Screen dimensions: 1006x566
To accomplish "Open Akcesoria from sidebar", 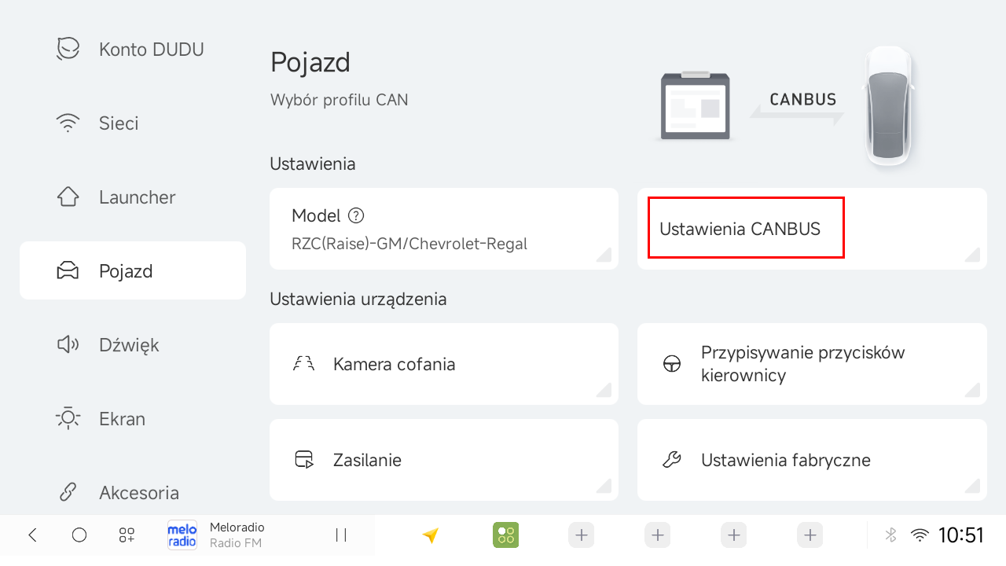I will pos(132,493).
